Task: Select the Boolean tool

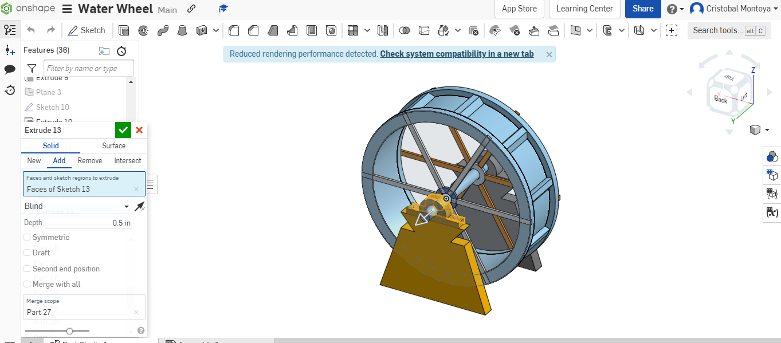Action: click(405, 30)
